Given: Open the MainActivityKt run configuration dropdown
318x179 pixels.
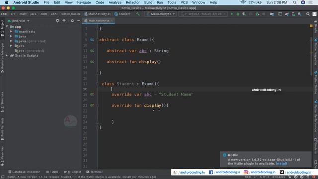Looking at the screenshot, I should point(160,14).
